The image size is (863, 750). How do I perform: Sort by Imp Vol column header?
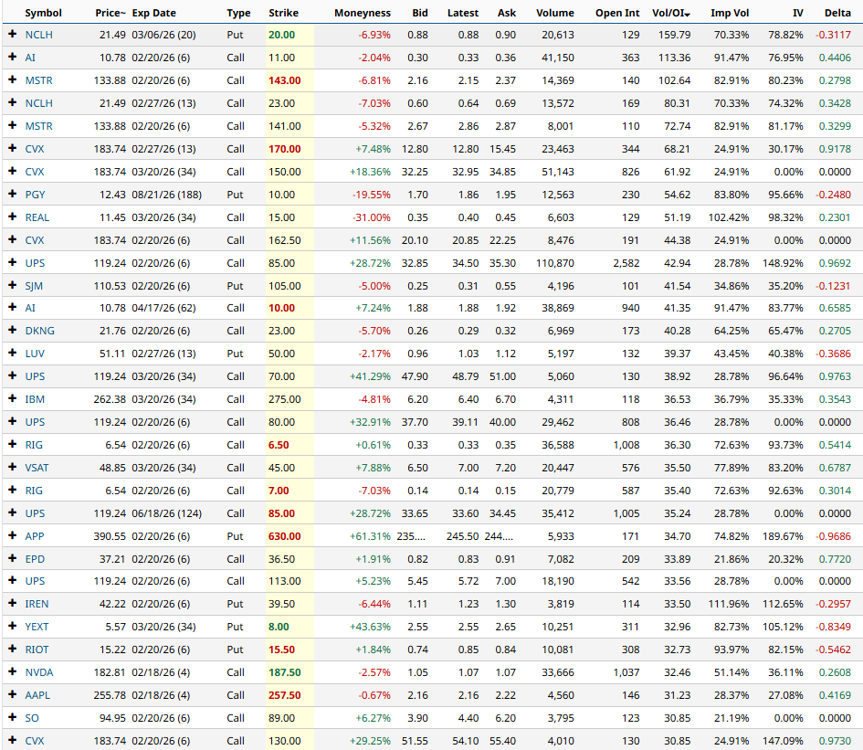tap(730, 13)
